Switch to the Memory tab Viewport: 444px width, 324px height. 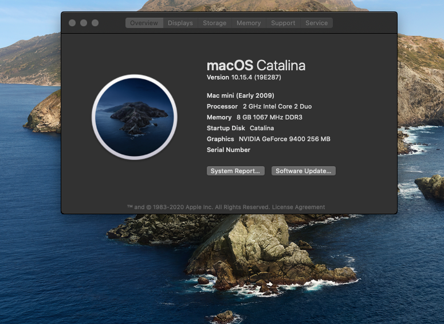(x=249, y=23)
